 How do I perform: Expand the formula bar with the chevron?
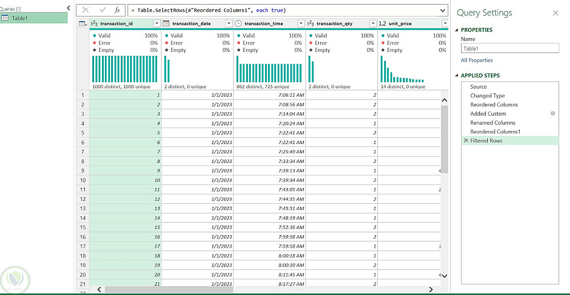(x=443, y=10)
